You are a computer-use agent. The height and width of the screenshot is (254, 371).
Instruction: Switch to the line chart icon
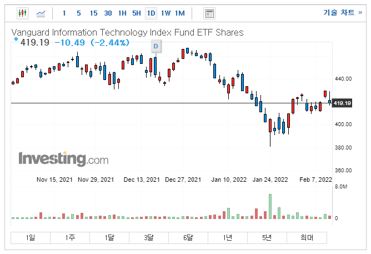[x=41, y=13]
